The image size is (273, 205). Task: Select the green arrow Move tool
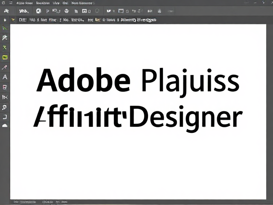[5, 28]
